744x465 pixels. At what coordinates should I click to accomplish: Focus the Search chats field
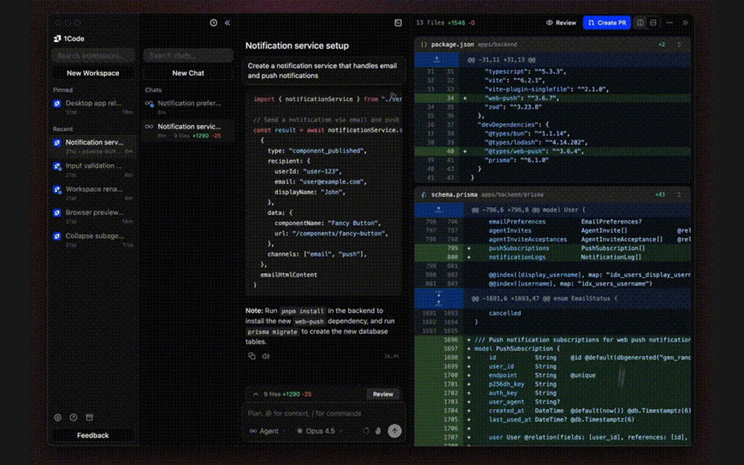pos(188,56)
